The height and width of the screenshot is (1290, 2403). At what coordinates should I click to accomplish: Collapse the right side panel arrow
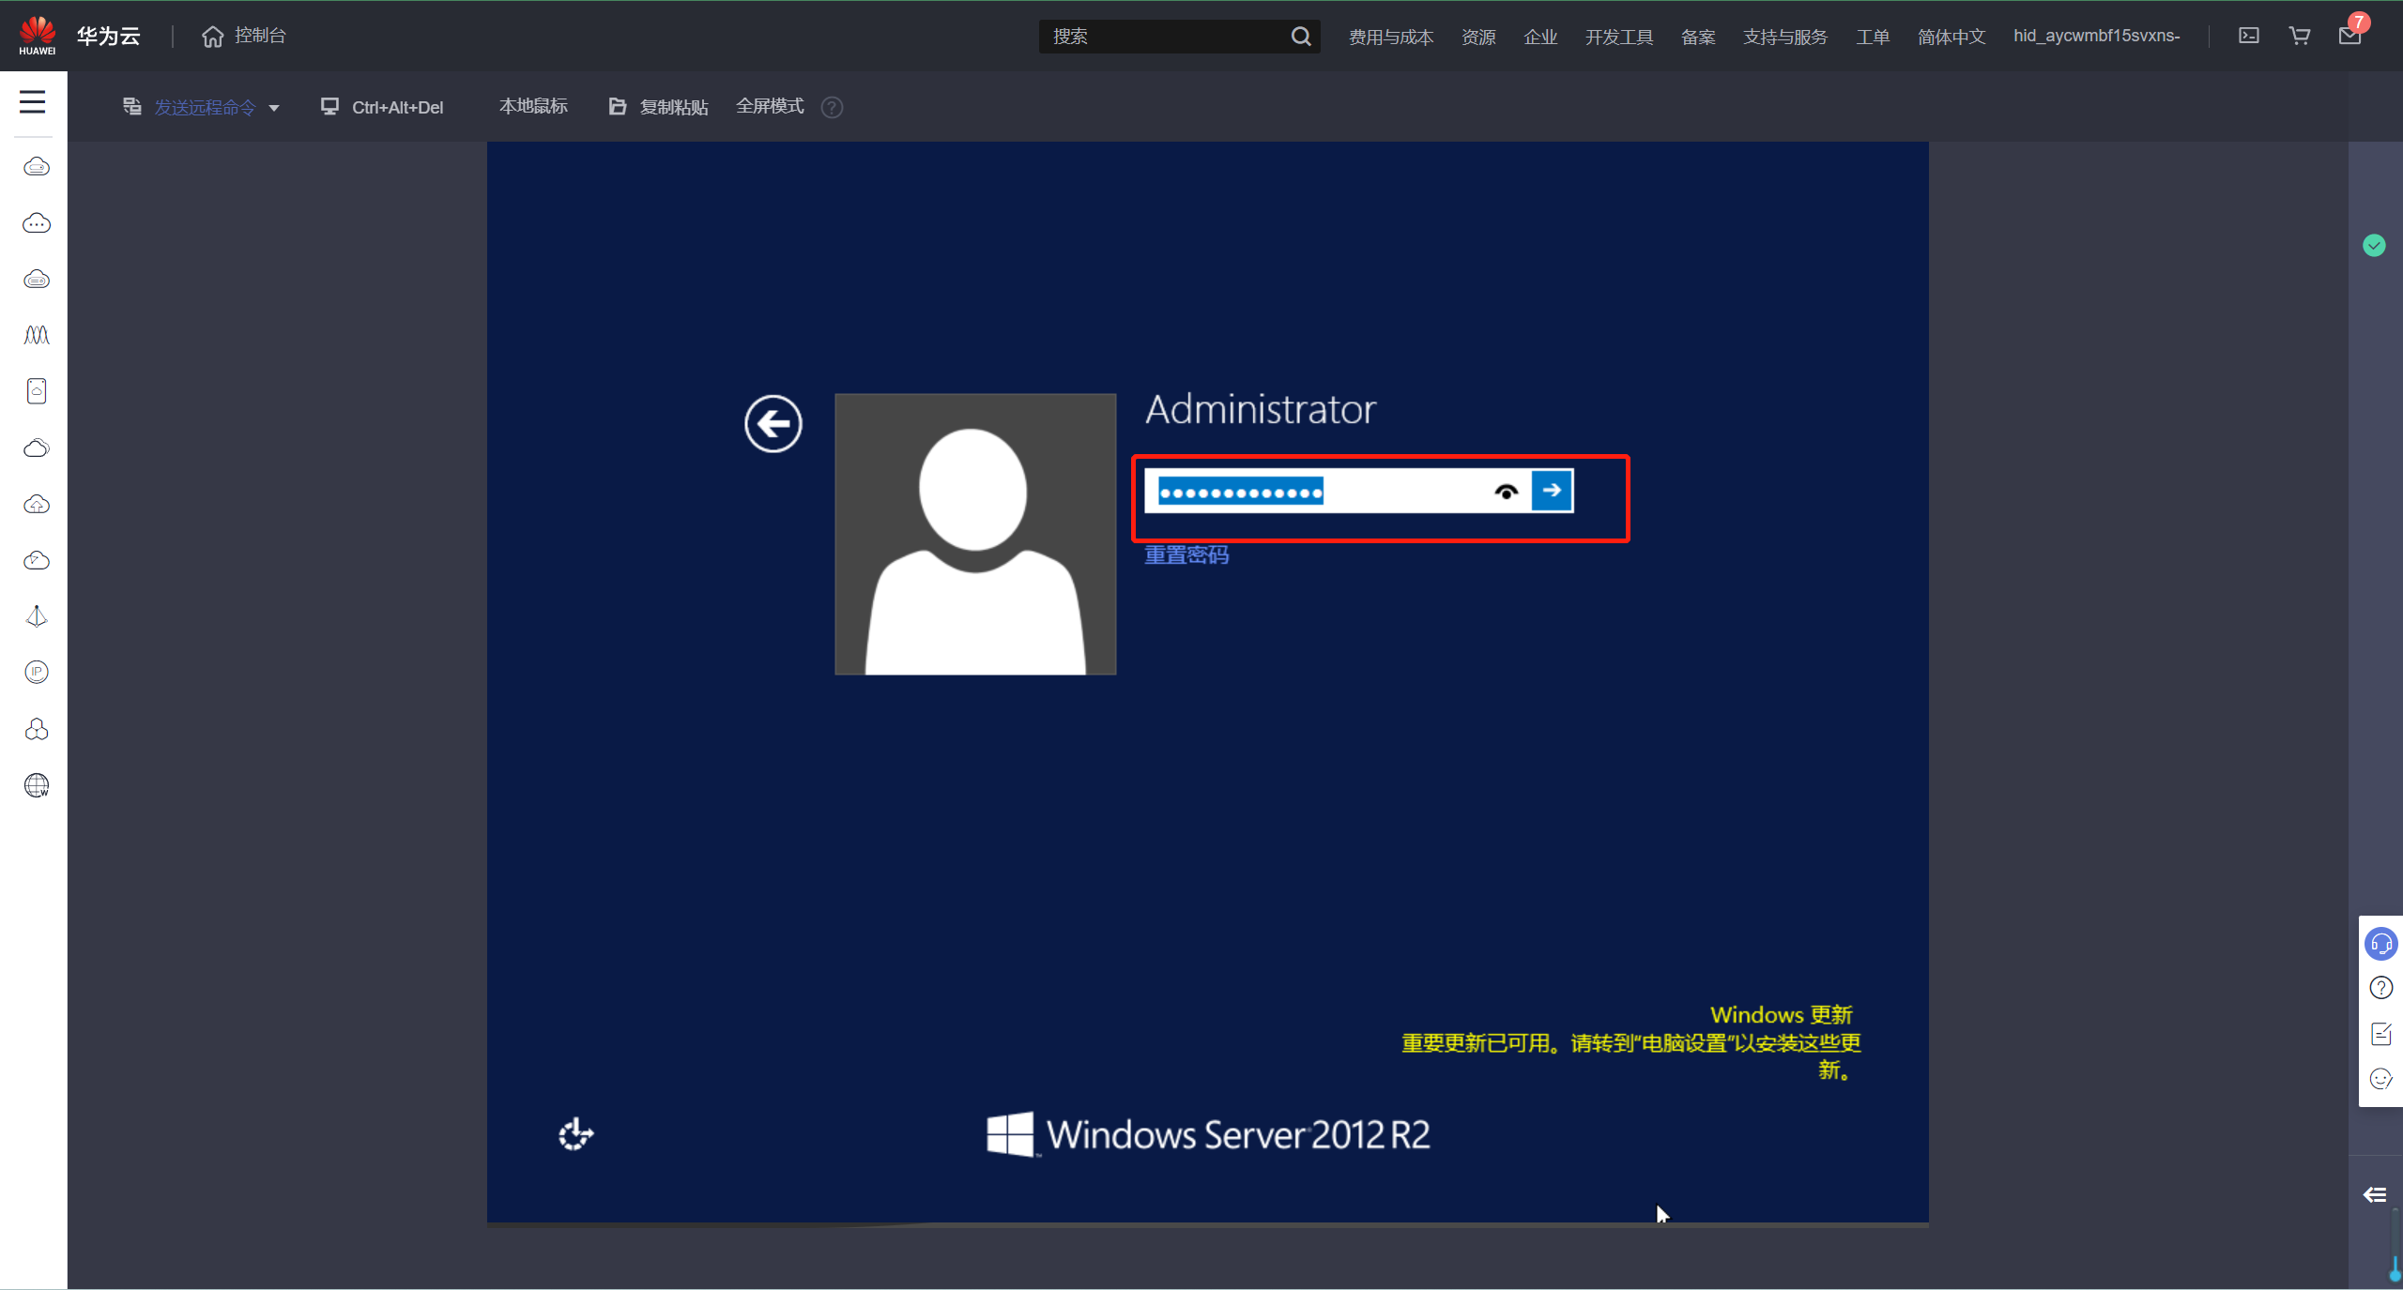[x=2375, y=1194]
